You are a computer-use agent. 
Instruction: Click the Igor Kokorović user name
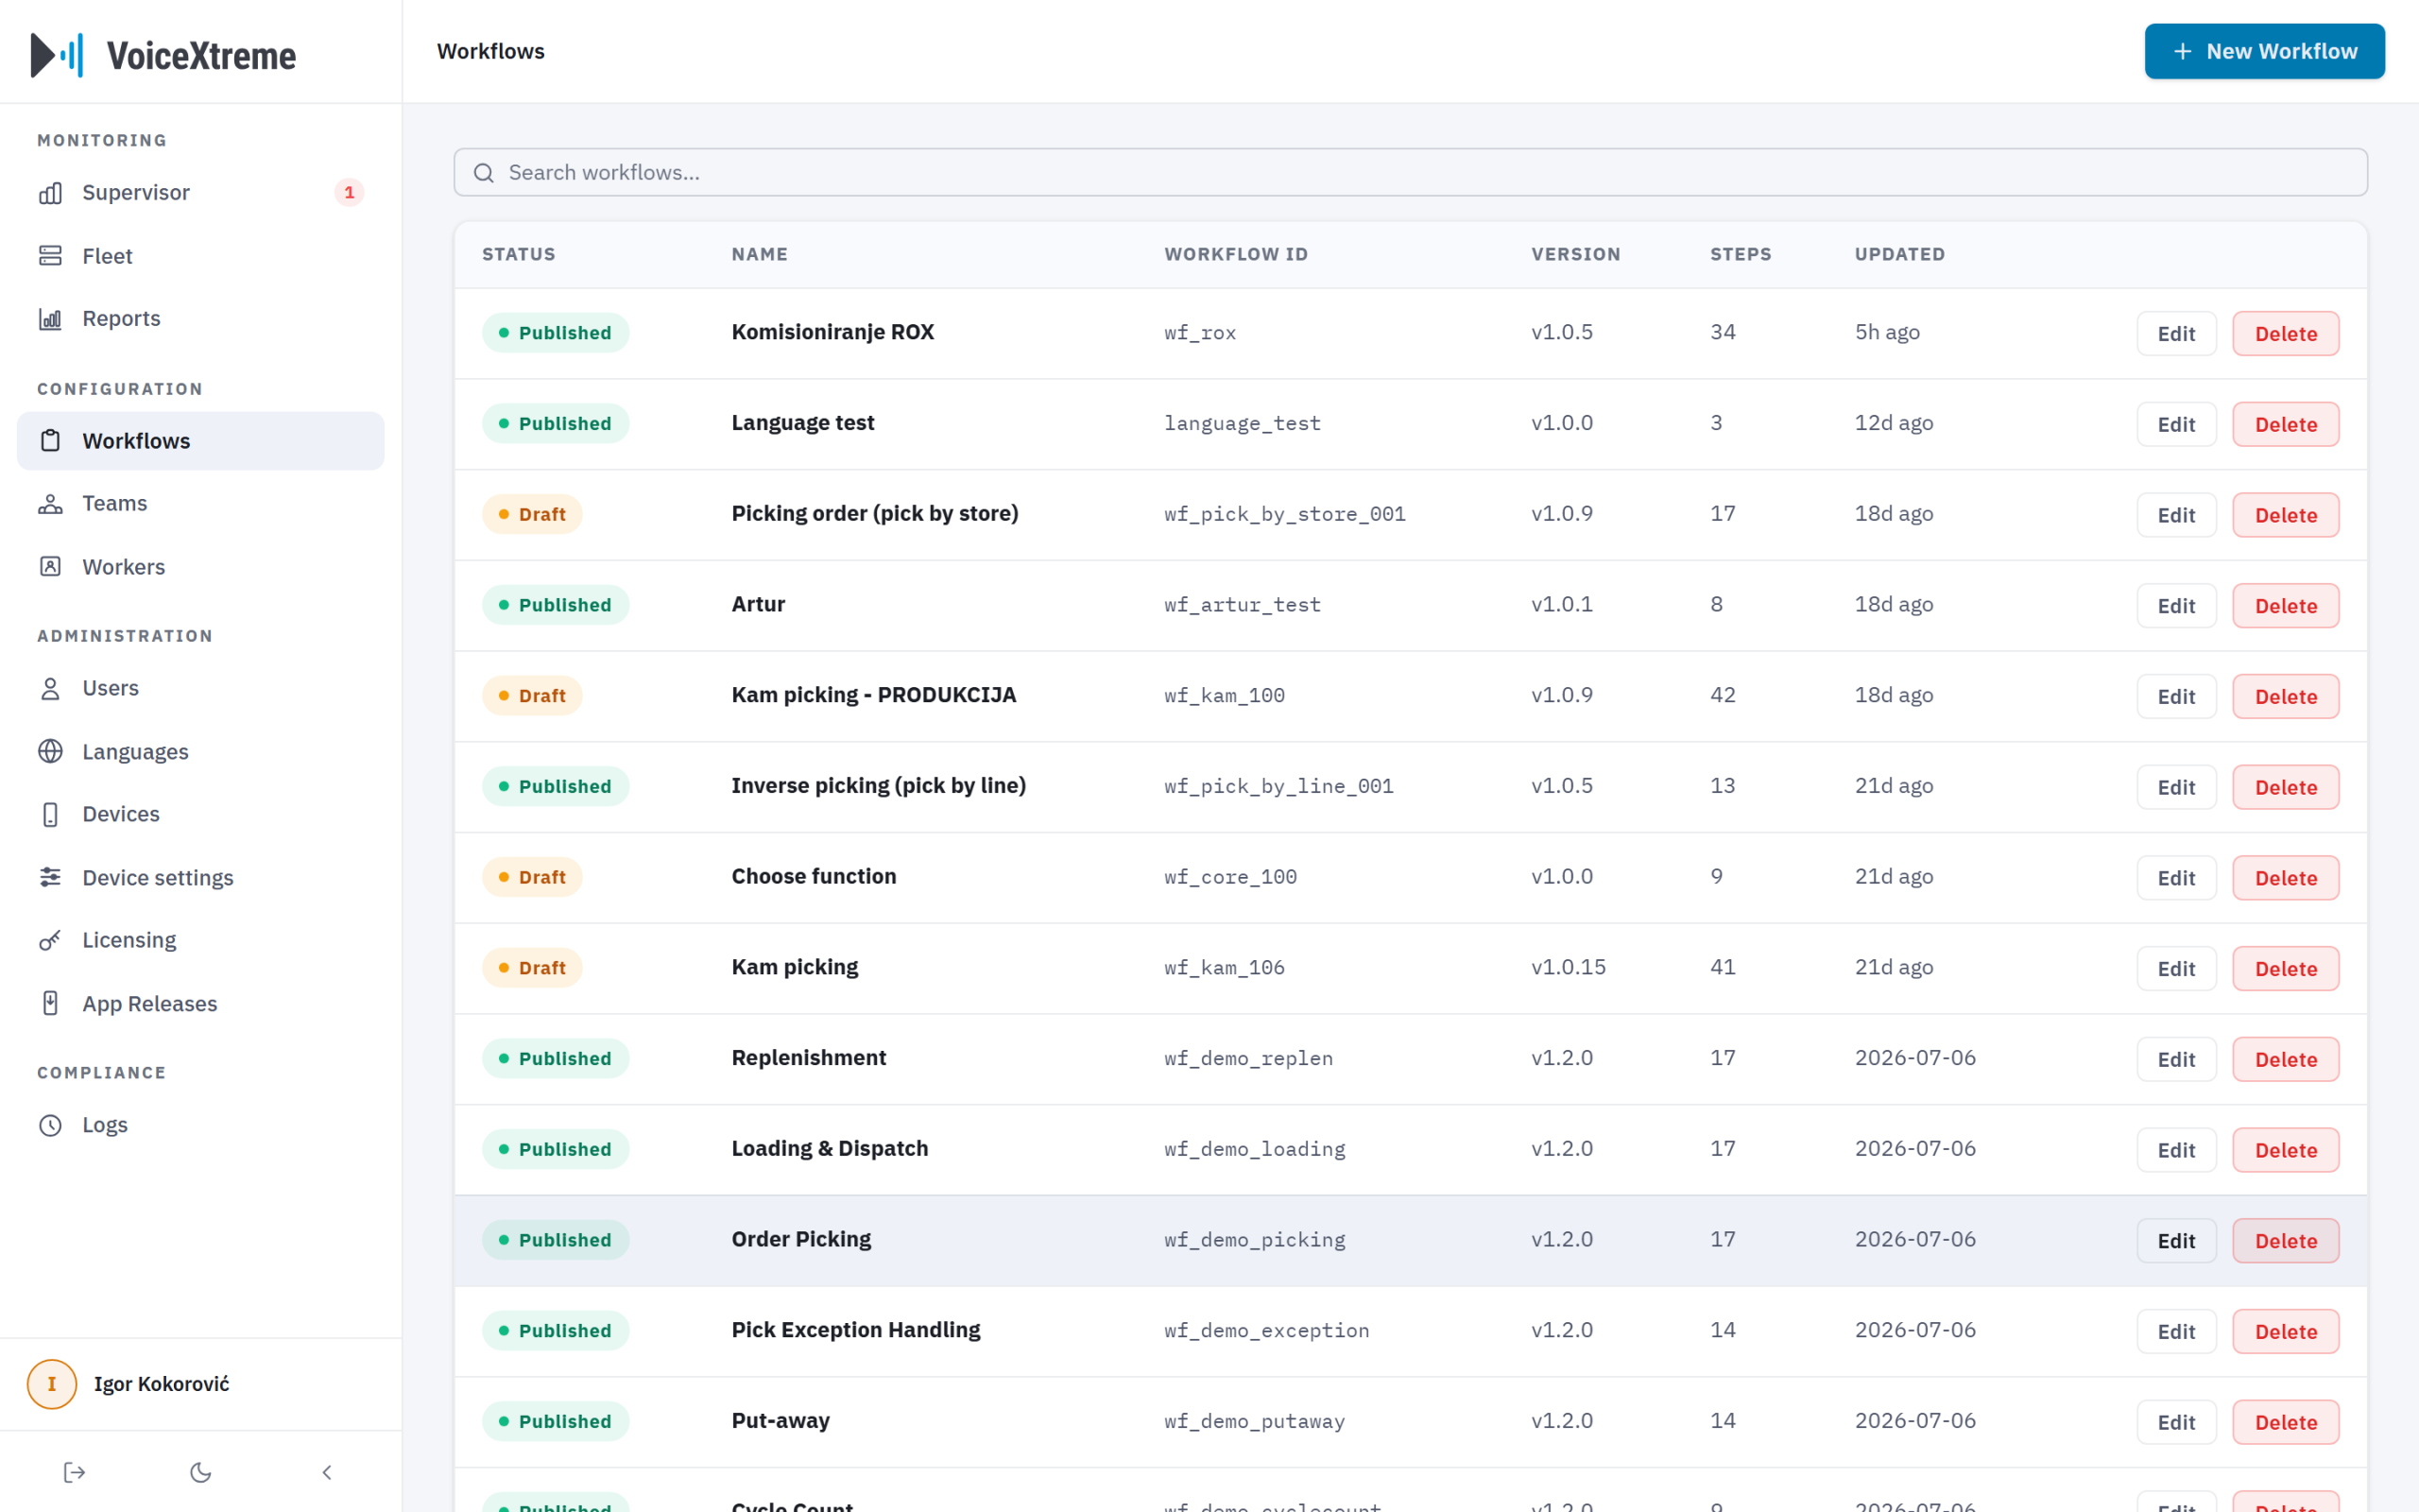(x=161, y=1384)
